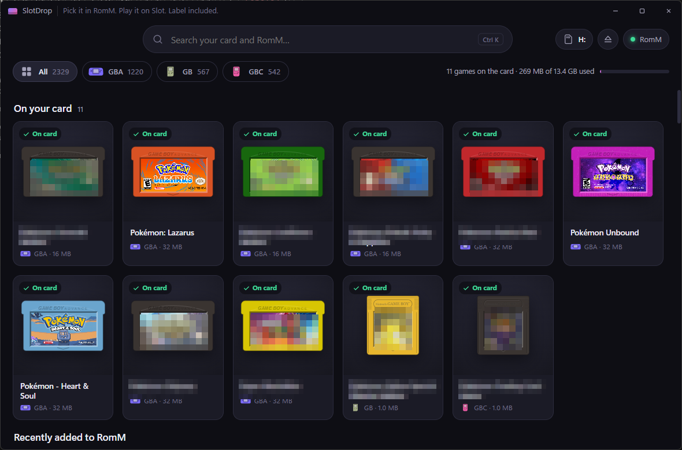Toggle On card badge on GB 1.0 MB card
The image size is (682, 450).
(x=370, y=288)
